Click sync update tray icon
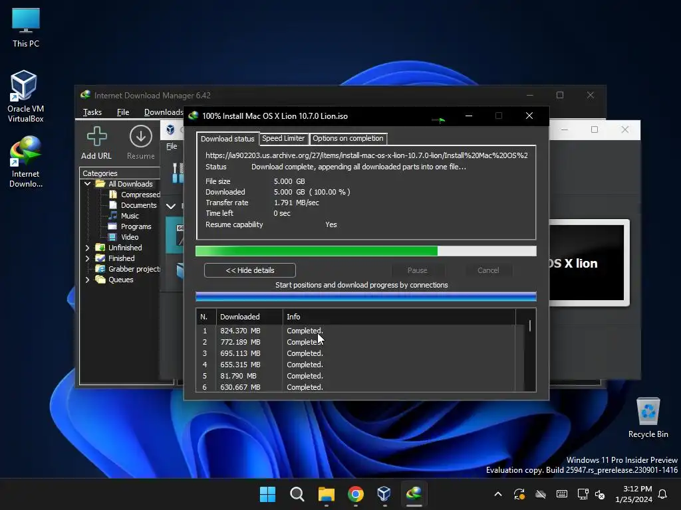Viewport: 681px width, 510px height. (x=519, y=494)
